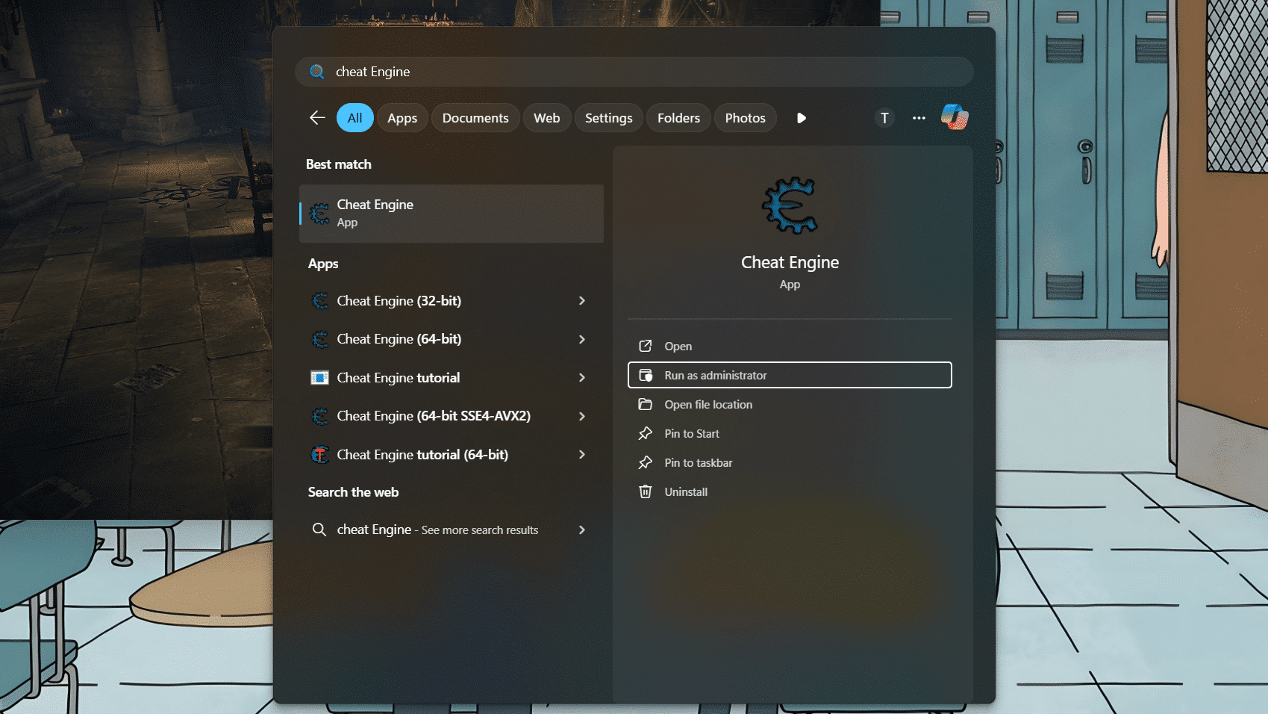The image size is (1268, 714).
Task: Select the All filter tab
Action: pos(355,118)
